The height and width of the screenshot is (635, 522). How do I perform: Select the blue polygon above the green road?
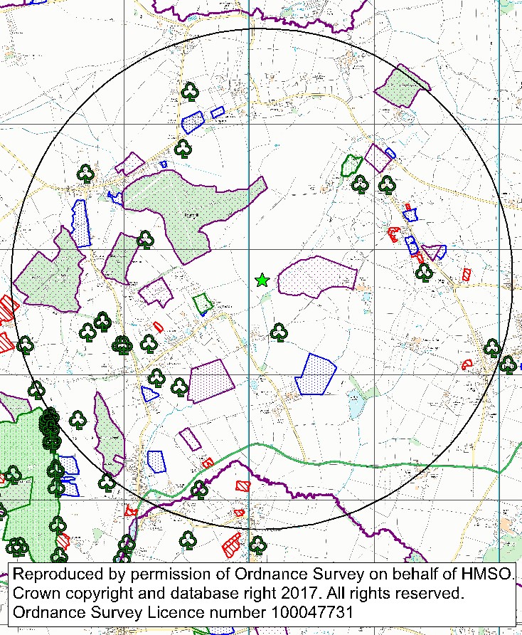(156, 461)
